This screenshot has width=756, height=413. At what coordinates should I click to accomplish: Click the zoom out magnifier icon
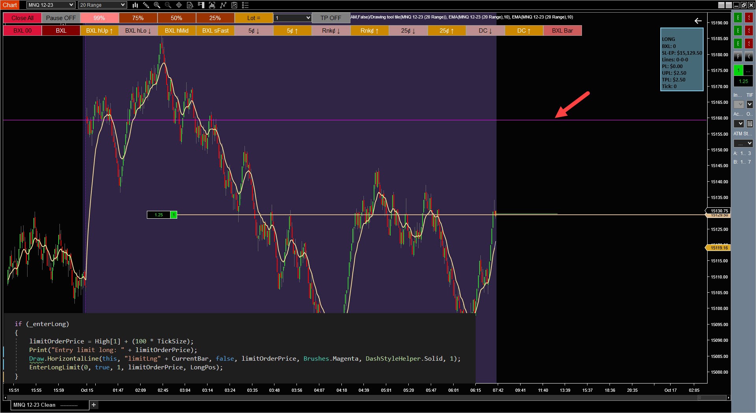[168, 5]
